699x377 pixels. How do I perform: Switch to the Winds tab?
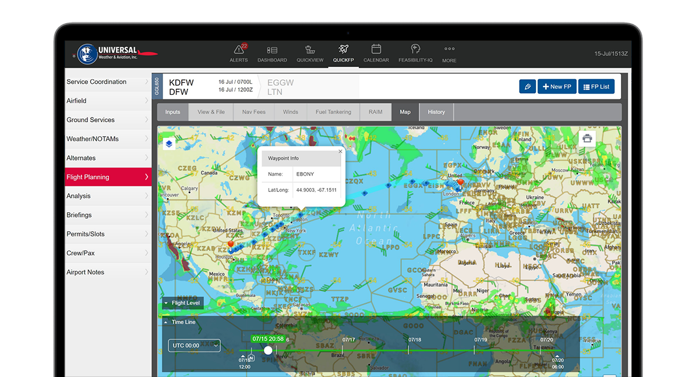(x=291, y=112)
